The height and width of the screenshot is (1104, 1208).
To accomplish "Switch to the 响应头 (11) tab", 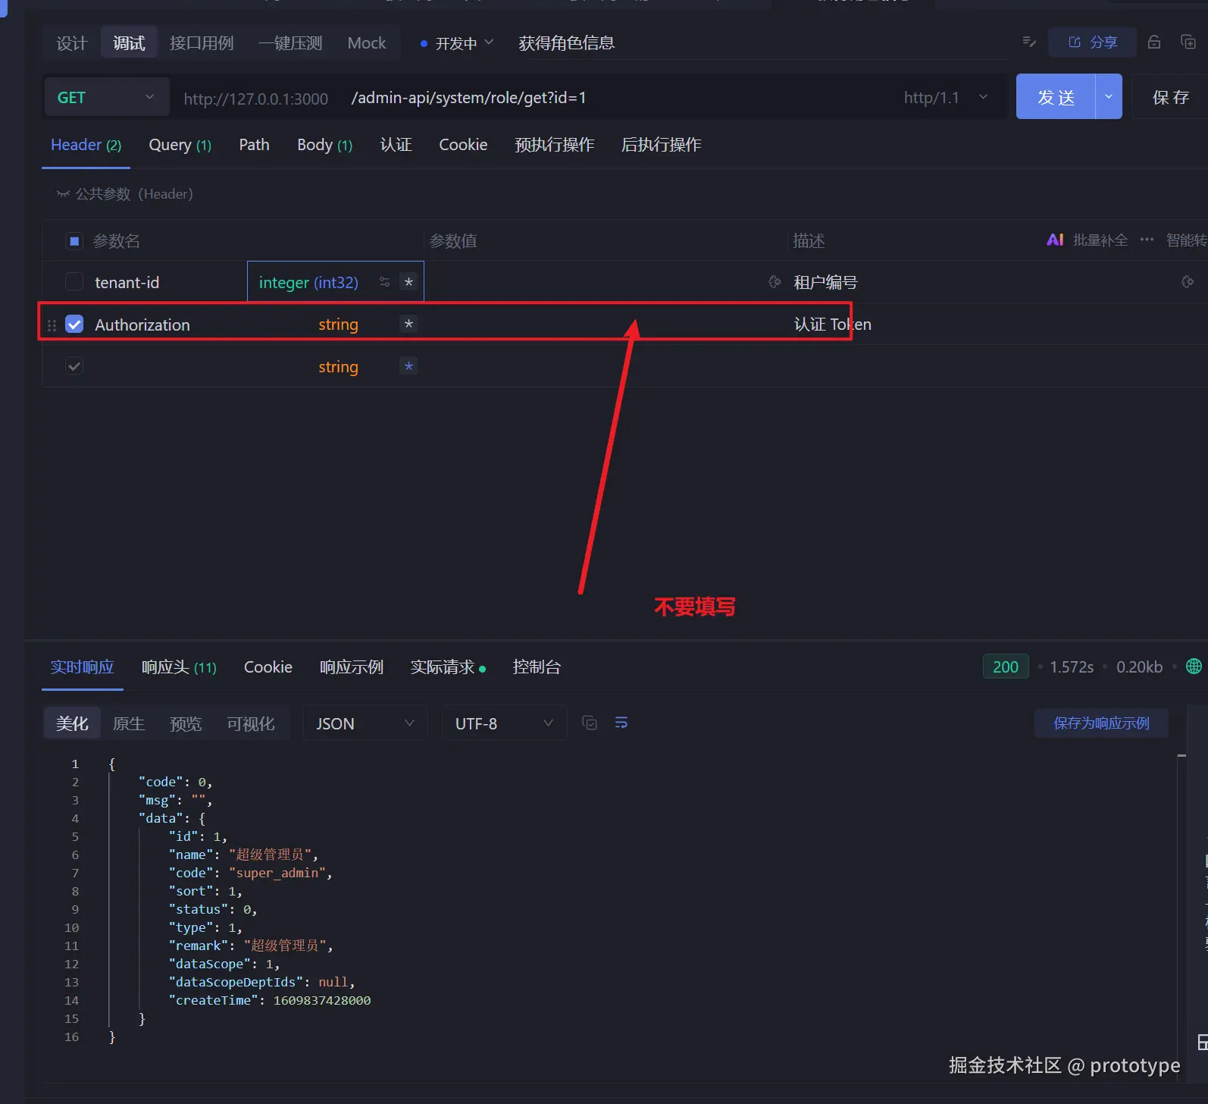I will click(x=179, y=667).
